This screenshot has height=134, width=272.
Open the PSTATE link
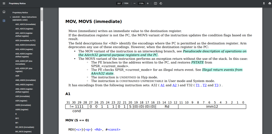tap(197, 62)
